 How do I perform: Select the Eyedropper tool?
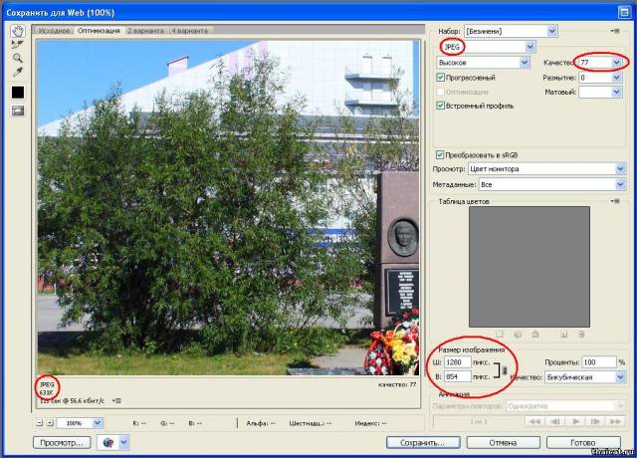tap(17, 72)
